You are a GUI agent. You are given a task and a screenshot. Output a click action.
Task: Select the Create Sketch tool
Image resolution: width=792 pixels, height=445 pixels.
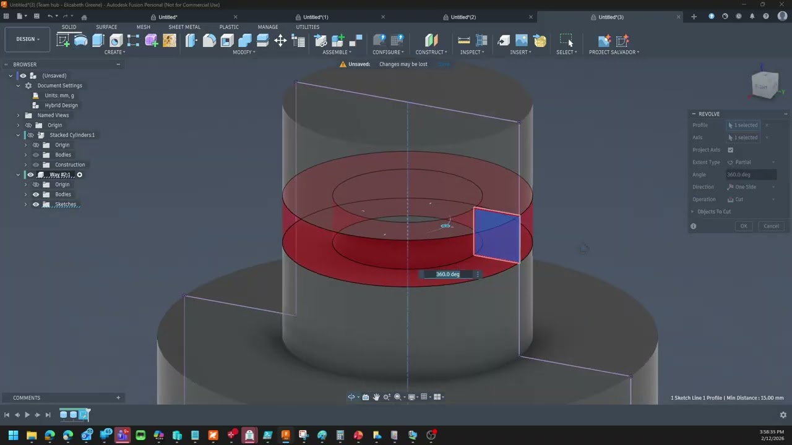62,41
